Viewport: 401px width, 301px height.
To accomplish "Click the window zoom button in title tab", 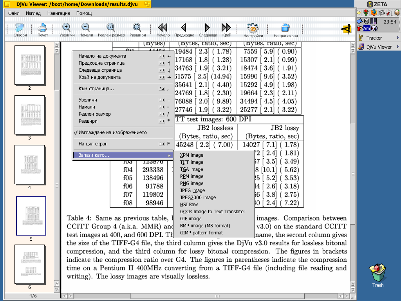I will (x=147, y=4).
